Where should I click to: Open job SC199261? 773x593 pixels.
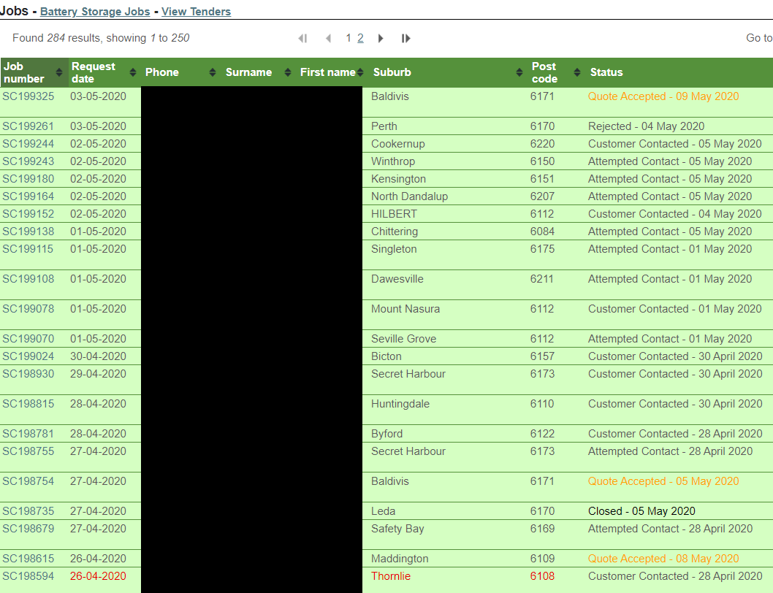coord(28,126)
